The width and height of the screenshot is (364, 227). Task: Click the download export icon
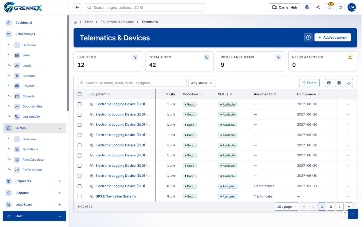[x=349, y=83]
